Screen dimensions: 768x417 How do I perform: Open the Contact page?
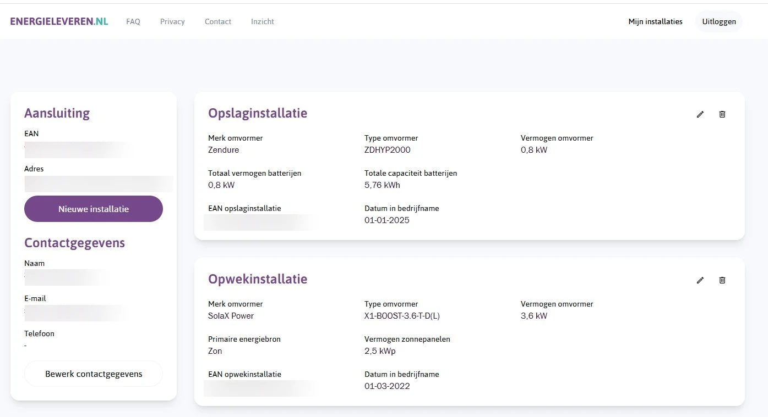[218, 22]
